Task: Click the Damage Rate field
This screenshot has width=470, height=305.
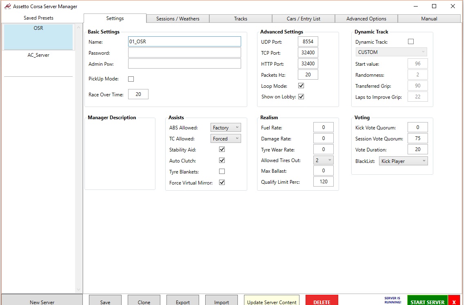Action: [324, 138]
